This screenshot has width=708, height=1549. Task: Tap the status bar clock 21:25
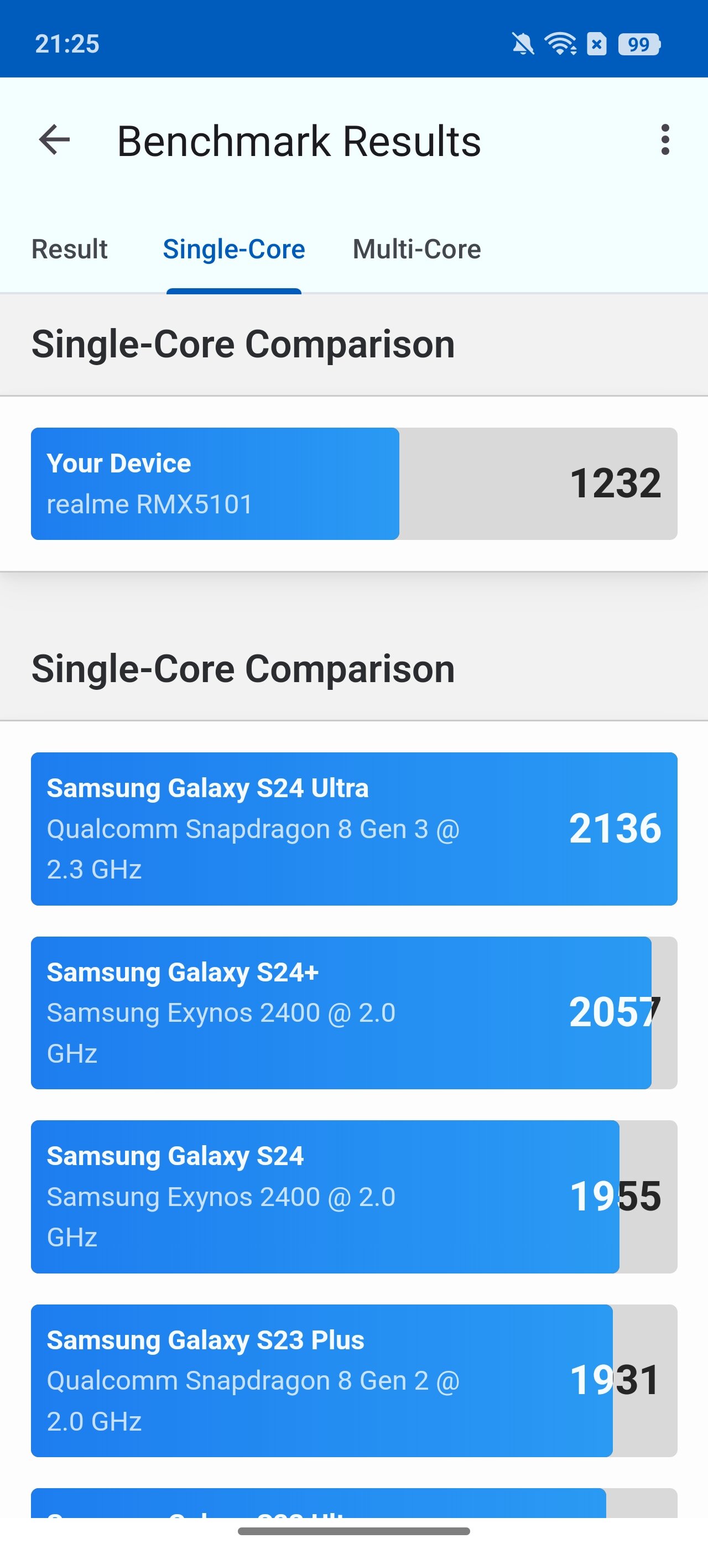click(x=67, y=44)
